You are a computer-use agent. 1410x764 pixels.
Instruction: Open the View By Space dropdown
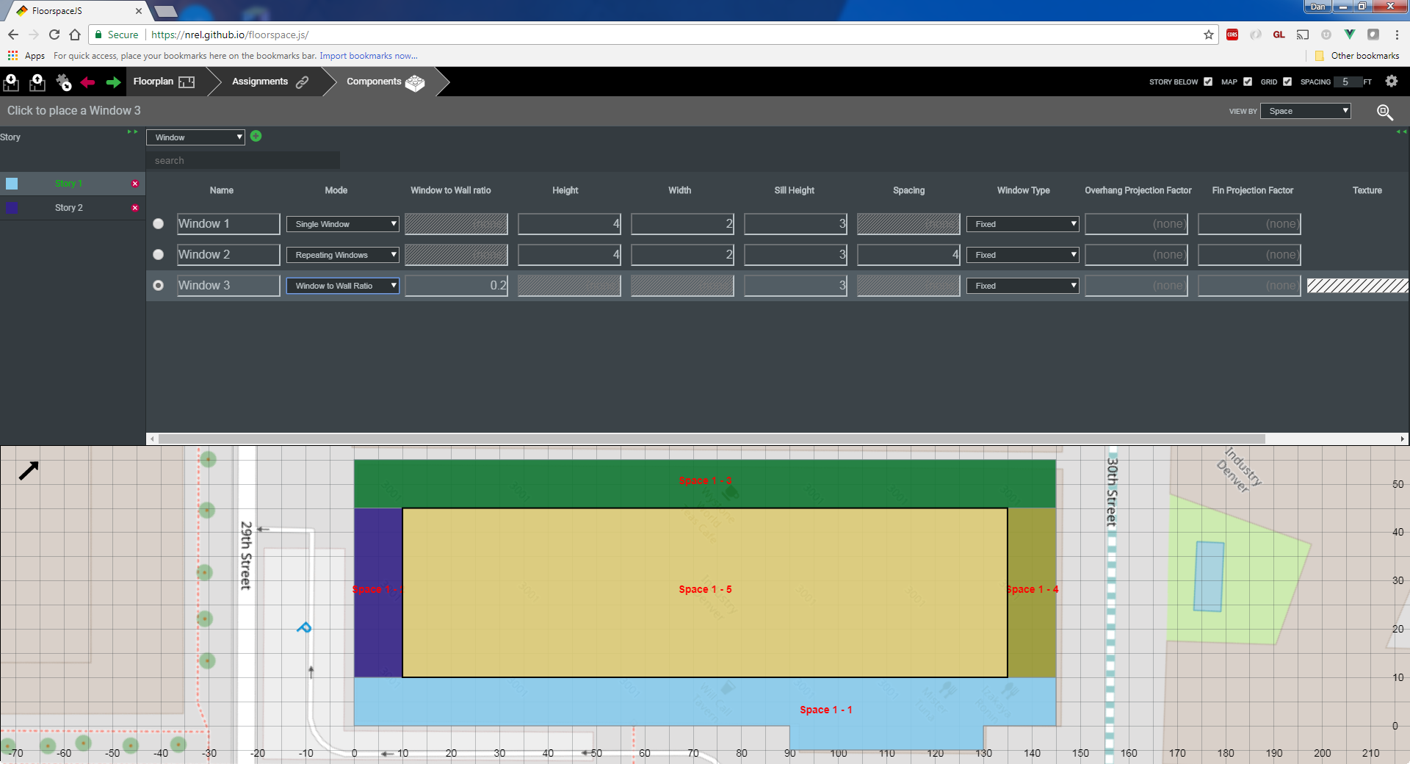pyautogui.click(x=1305, y=111)
